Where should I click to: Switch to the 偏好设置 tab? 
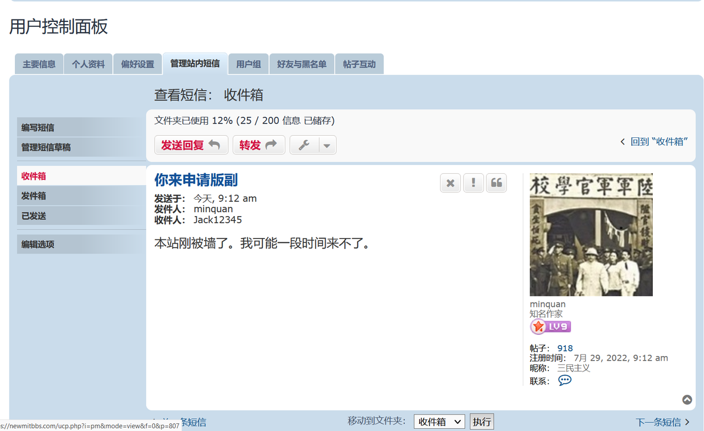(x=137, y=64)
